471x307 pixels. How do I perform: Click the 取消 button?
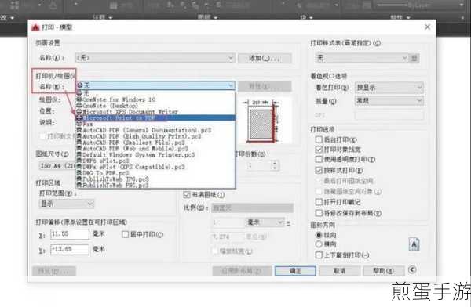340,271
